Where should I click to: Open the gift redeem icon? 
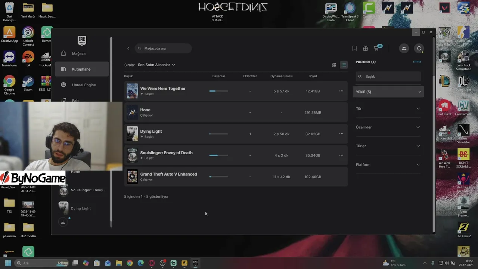pos(365,48)
